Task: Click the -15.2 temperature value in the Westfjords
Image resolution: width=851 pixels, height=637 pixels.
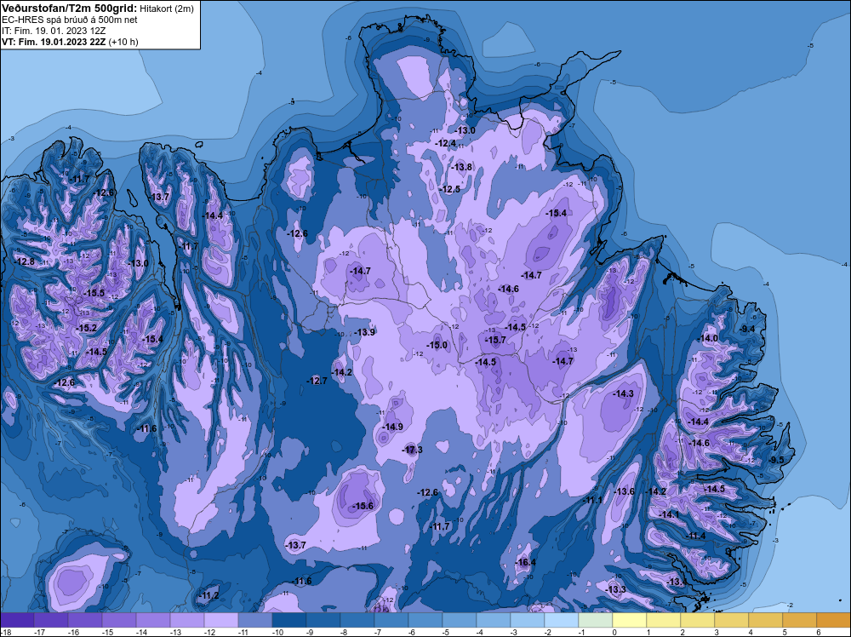Action: 87,328
